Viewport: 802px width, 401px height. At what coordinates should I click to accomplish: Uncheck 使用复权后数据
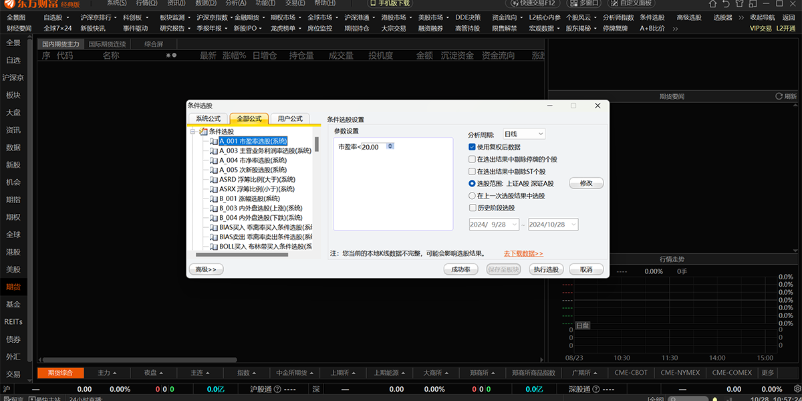pyautogui.click(x=471, y=146)
